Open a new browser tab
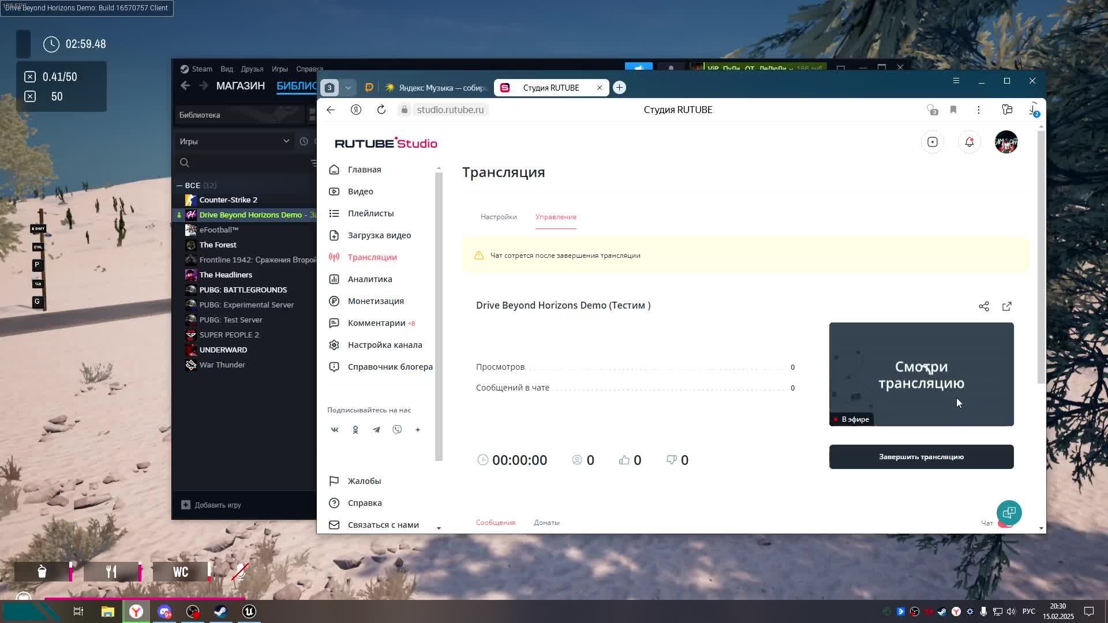This screenshot has height=623, width=1108. click(619, 88)
